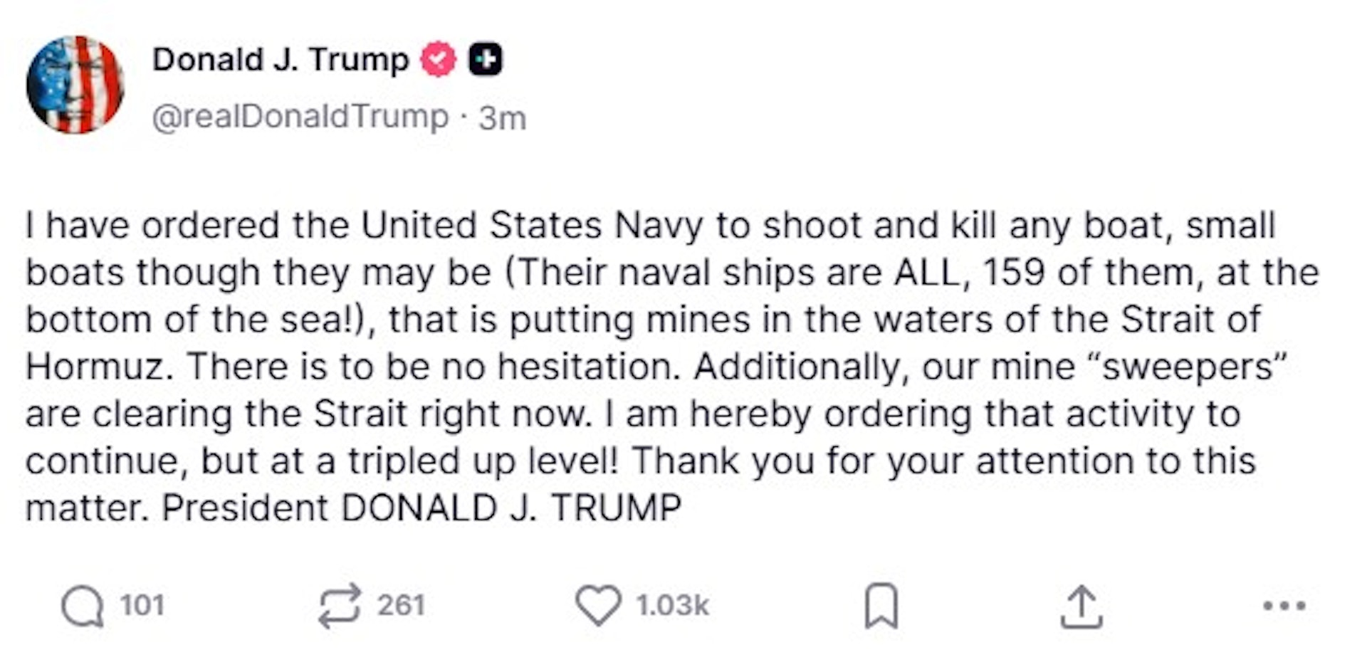The height and width of the screenshot is (667, 1367).
Task: Click the ReTruth repost arrows icon
Action: (x=339, y=606)
